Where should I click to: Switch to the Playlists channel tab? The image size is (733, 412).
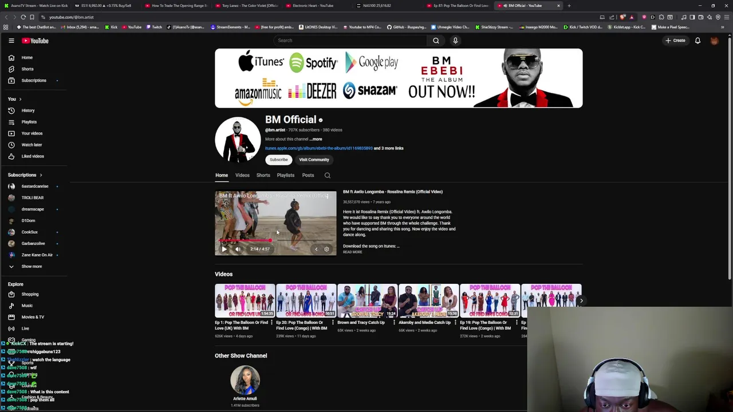pyautogui.click(x=285, y=175)
